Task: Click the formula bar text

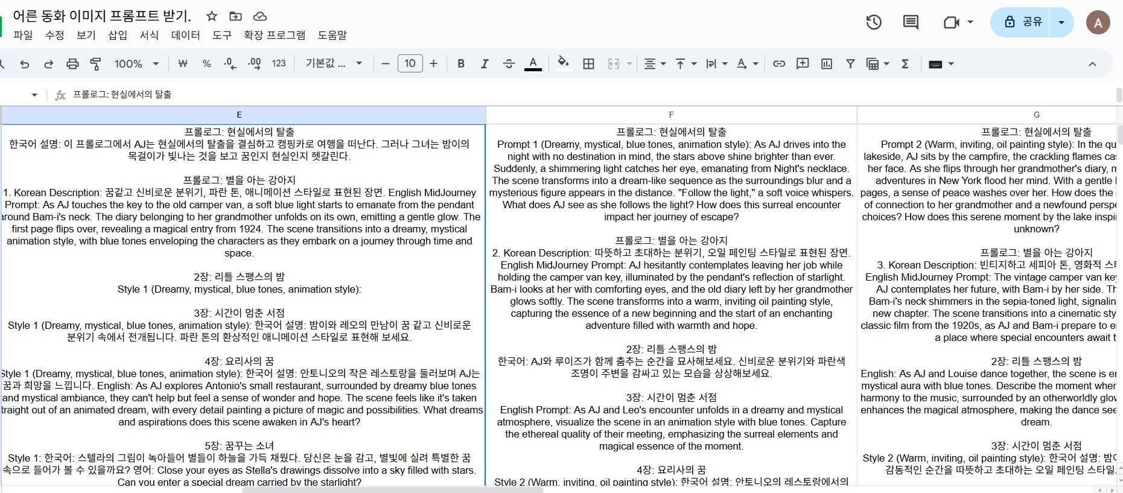Action: click(122, 95)
